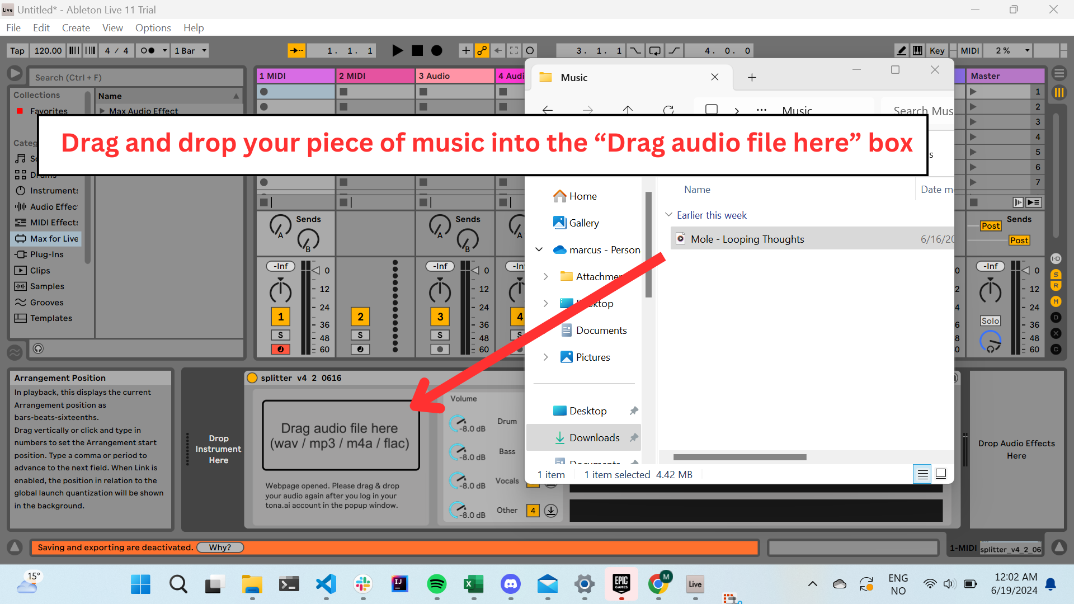Open the View menu
Image resolution: width=1074 pixels, height=604 pixels.
(x=112, y=28)
